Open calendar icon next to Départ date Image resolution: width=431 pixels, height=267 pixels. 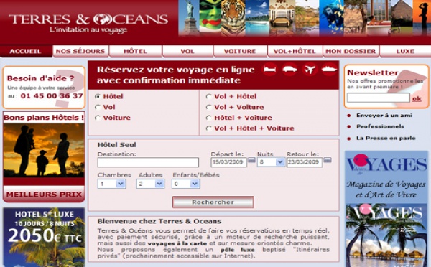252,160
